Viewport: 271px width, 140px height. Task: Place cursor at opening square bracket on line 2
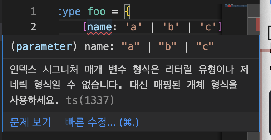click(x=85, y=27)
